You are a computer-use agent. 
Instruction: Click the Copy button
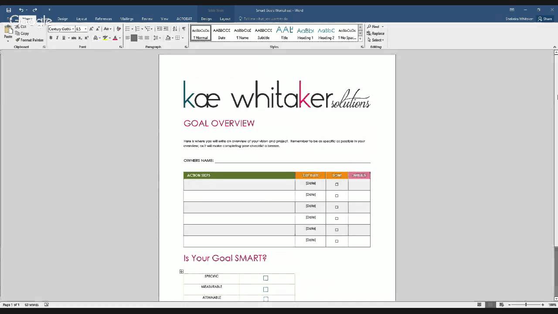pos(22,34)
